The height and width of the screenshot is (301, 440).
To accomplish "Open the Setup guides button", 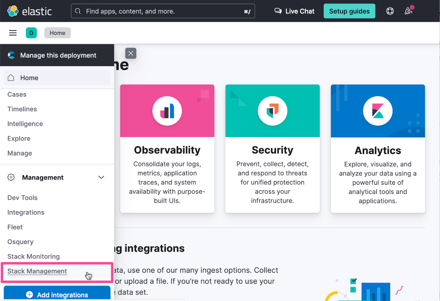I will tap(349, 11).
